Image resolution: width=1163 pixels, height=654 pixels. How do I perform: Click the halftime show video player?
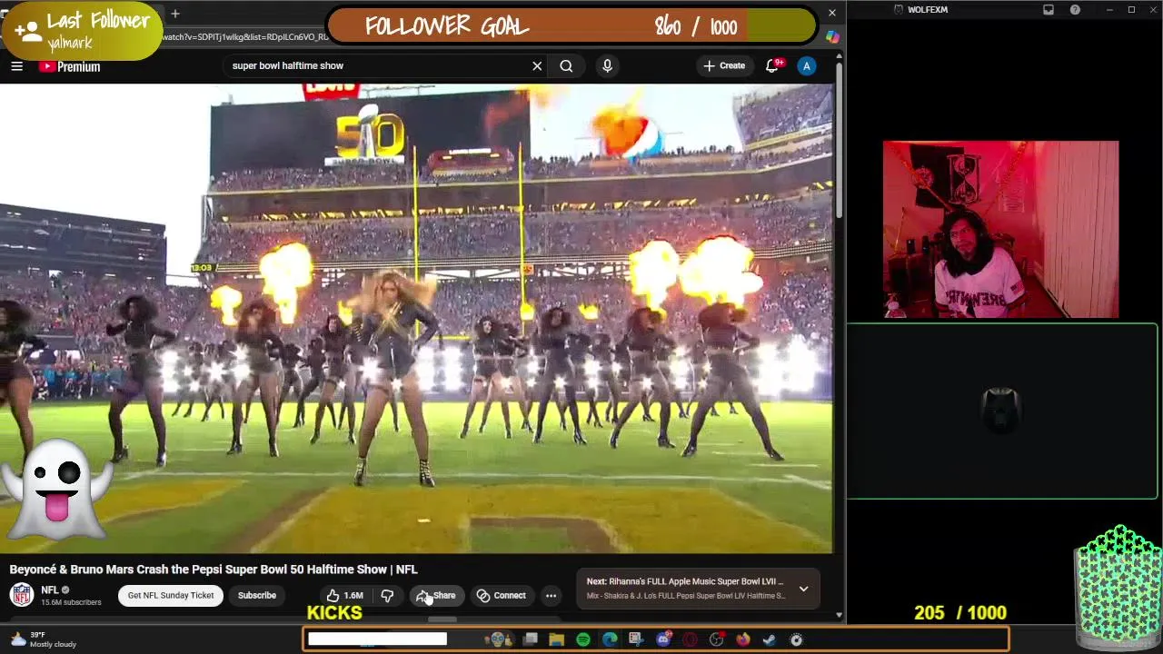(416, 318)
